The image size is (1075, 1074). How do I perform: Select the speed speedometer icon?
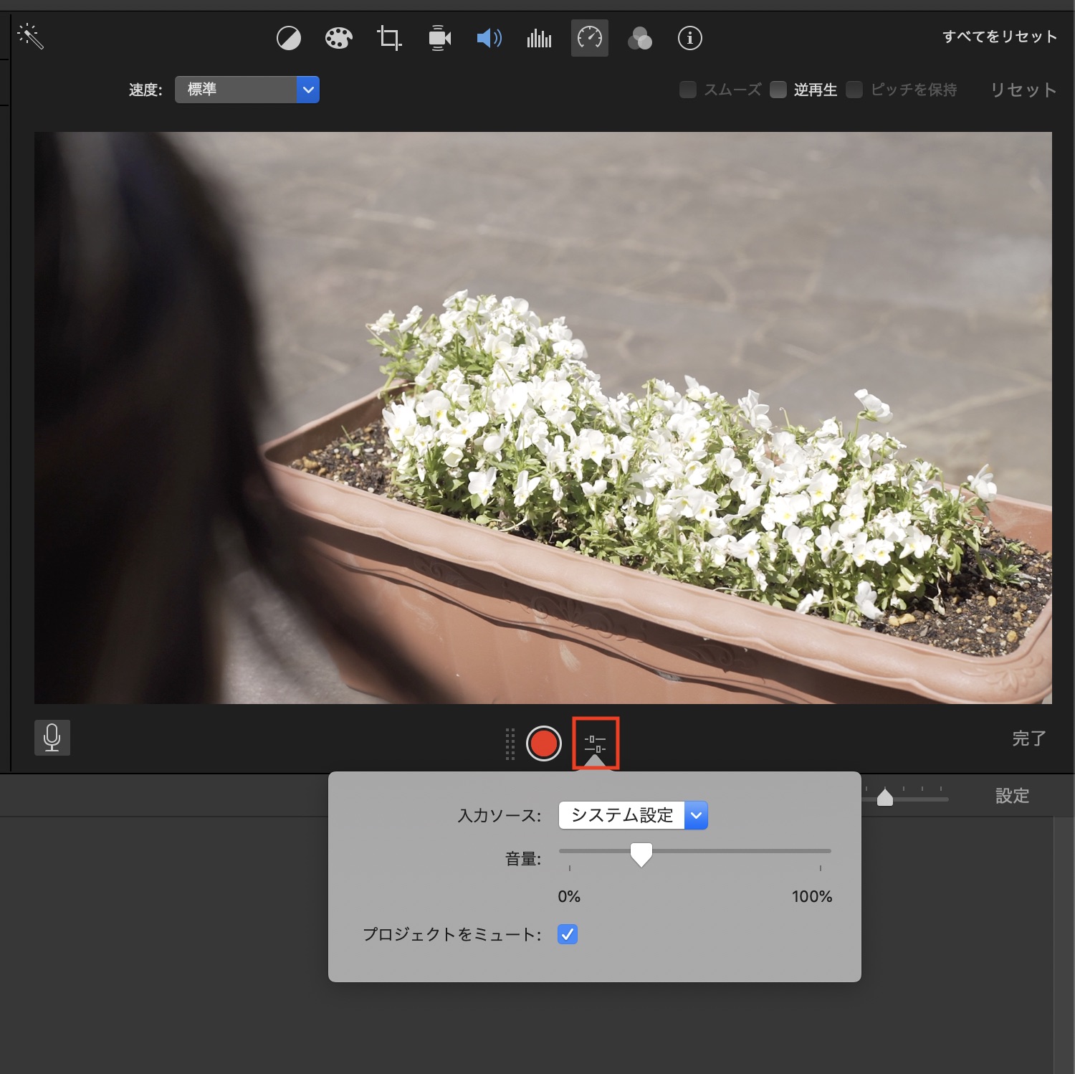pyautogui.click(x=590, y=38)
